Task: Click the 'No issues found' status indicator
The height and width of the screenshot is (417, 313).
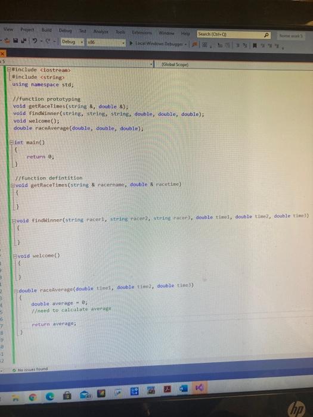Action: 30,369
